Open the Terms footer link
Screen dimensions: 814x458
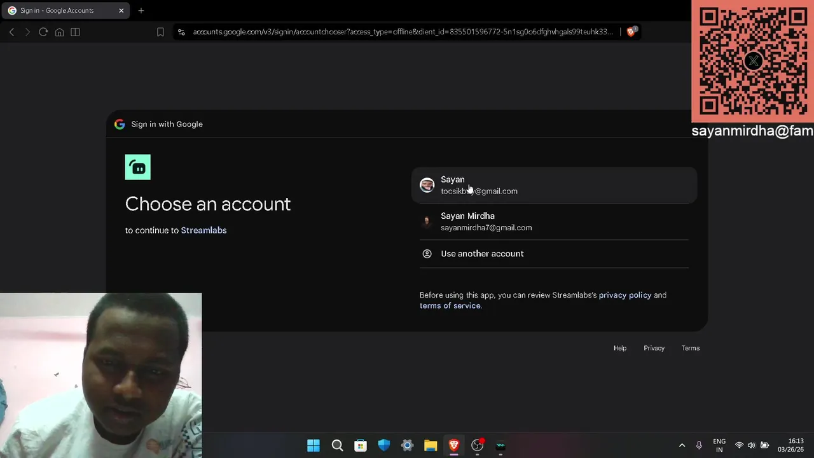point(691,348)
